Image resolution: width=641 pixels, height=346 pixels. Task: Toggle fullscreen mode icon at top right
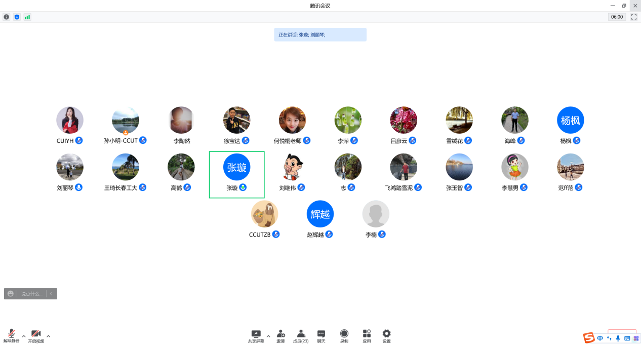[633, 17]
